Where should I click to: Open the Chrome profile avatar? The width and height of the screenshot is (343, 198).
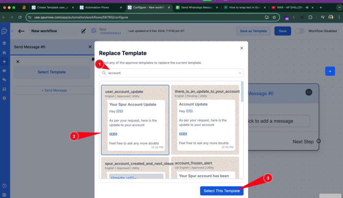(331, 17)
